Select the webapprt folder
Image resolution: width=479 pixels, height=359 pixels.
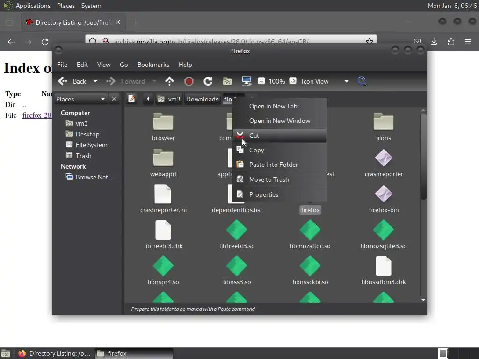pyautogui.click(x=163, y=158)
